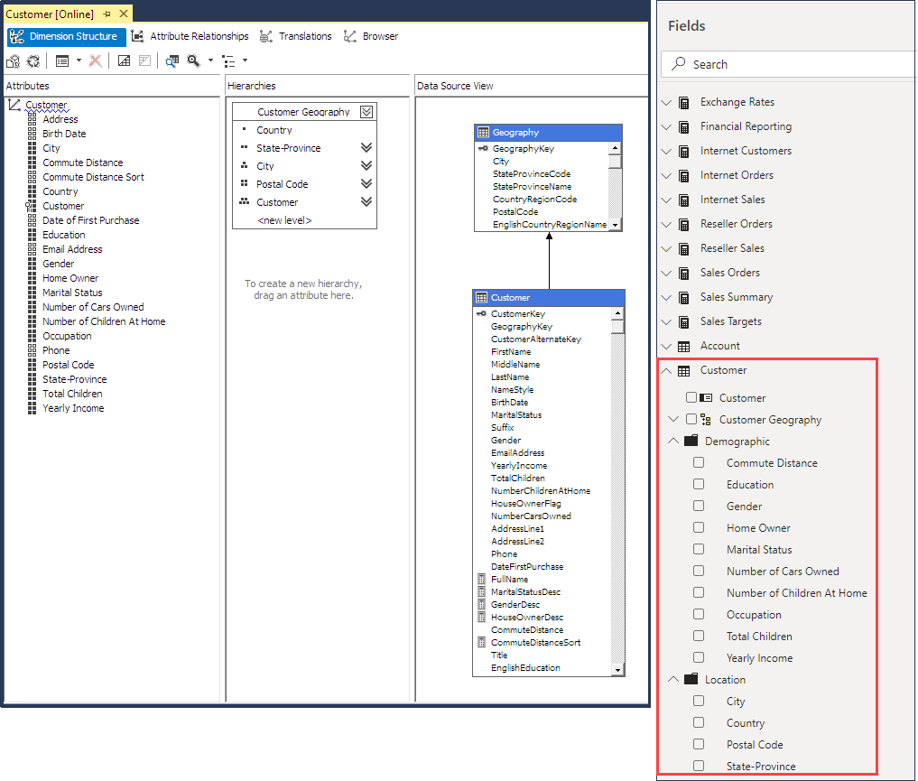Switch to the Dimension Structure tab

[x=67, y=36]
